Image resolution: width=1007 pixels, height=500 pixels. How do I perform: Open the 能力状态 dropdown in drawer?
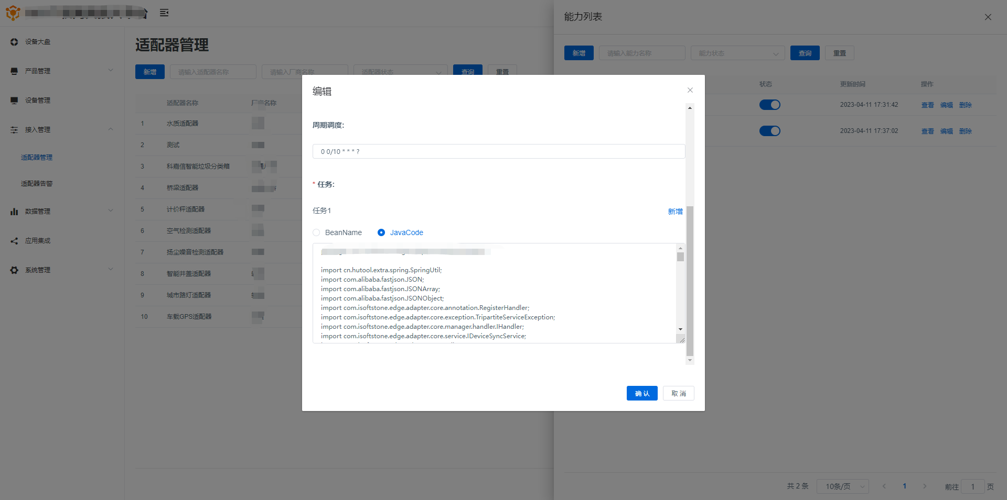point(738,53)
